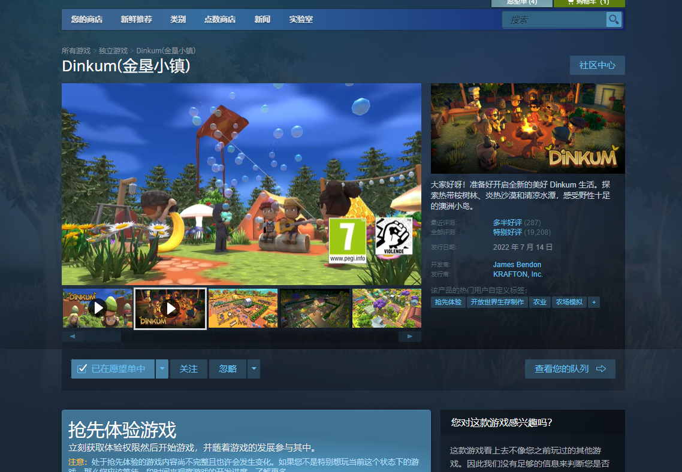The image size is (682, 472).
Task: Toggle the 忽略 ignore button
Action: pyautogui.click(x=228, y=369)
